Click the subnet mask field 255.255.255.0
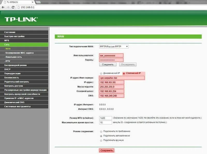The width and height of the screenshot is (207, 154). [x=112, y=87]
